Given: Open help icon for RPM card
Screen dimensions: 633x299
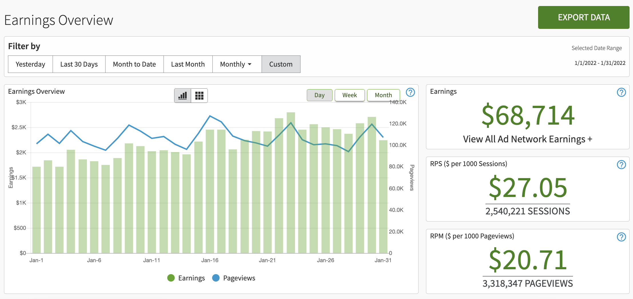Looking at the screenshot, I should (x=621, y=237).
